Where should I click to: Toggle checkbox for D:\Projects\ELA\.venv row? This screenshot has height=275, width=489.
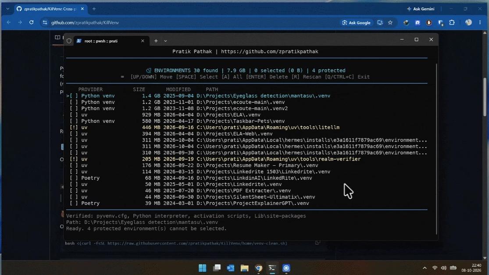[x=74, y=115]
